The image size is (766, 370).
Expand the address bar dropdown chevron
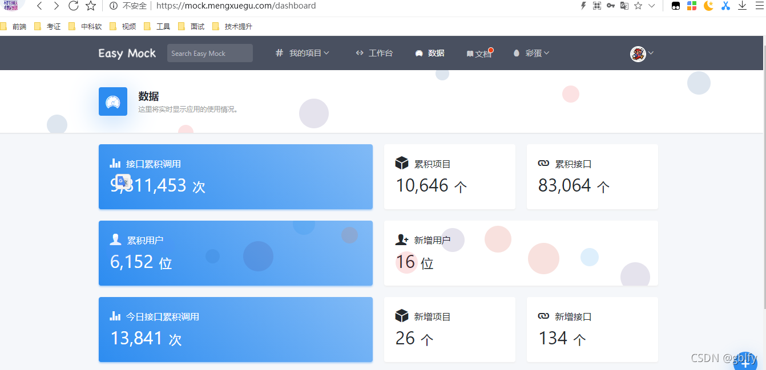651,6
